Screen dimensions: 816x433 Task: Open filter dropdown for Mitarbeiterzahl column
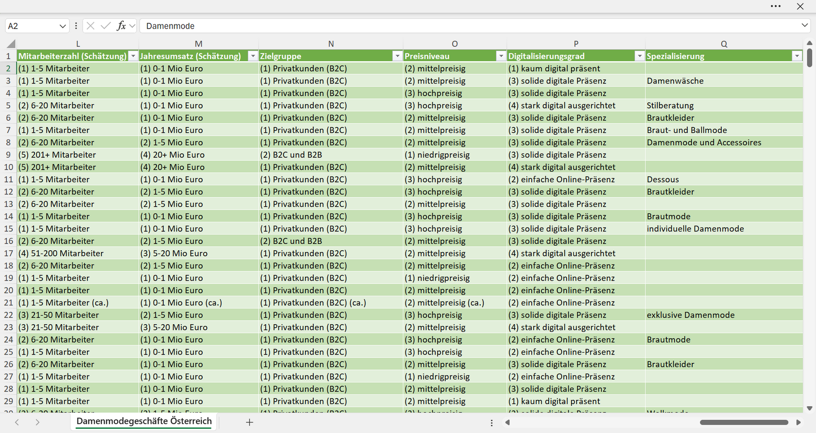tap(133, 56)
